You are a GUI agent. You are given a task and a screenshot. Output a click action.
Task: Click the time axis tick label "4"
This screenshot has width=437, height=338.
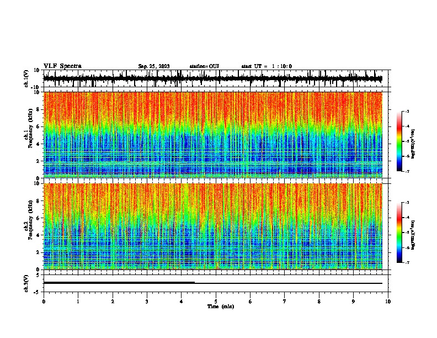[182, 302]
